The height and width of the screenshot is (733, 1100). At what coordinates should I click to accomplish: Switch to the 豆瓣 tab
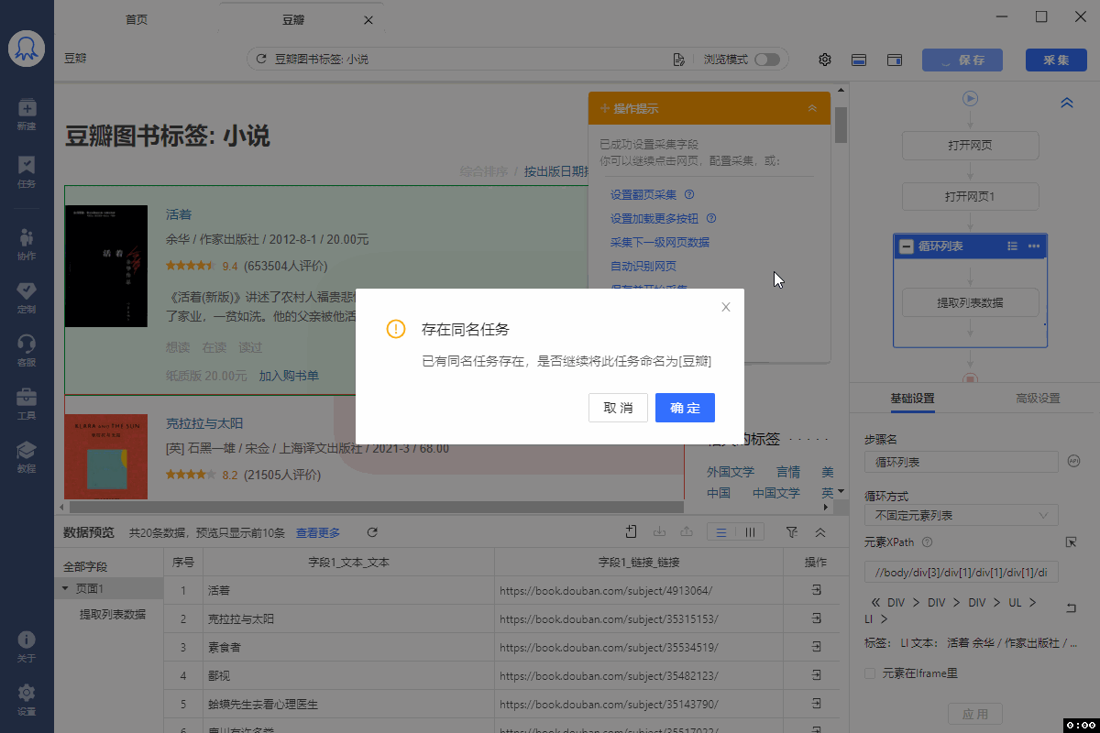(x=294, y=19)
